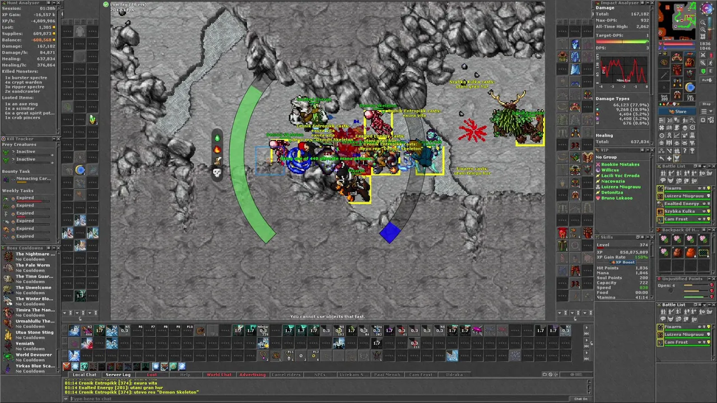Toggle the green shield secure mode icon
Image resolution: width=717 pixels, height=403 pixels.
click(x=703, y=71)
